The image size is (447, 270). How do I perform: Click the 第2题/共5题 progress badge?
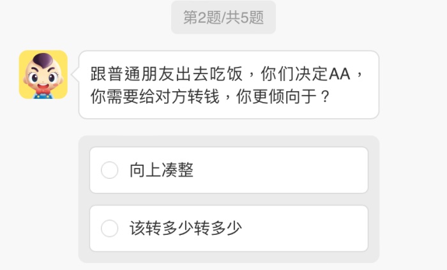point(223,18)
